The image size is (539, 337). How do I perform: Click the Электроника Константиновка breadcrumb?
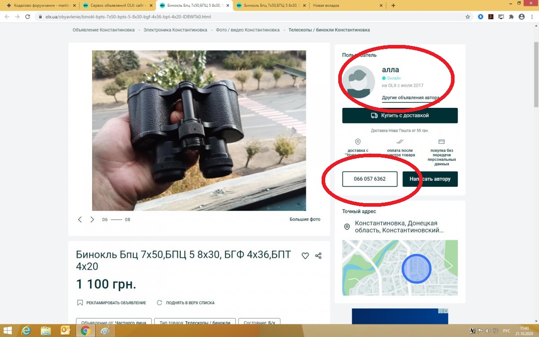[x=175, y=30]
